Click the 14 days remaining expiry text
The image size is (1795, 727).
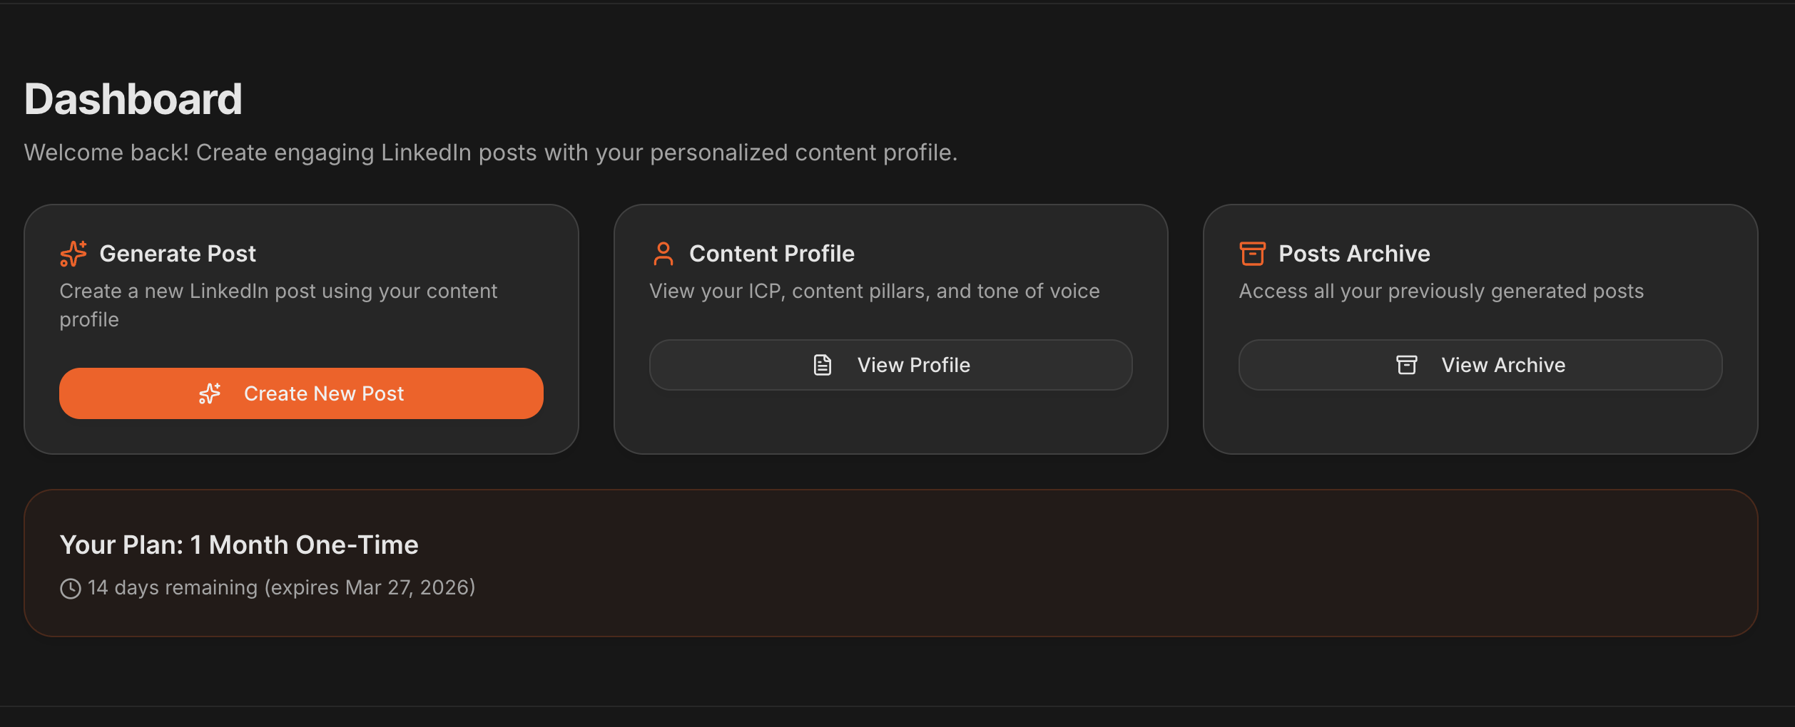point(281,587)
